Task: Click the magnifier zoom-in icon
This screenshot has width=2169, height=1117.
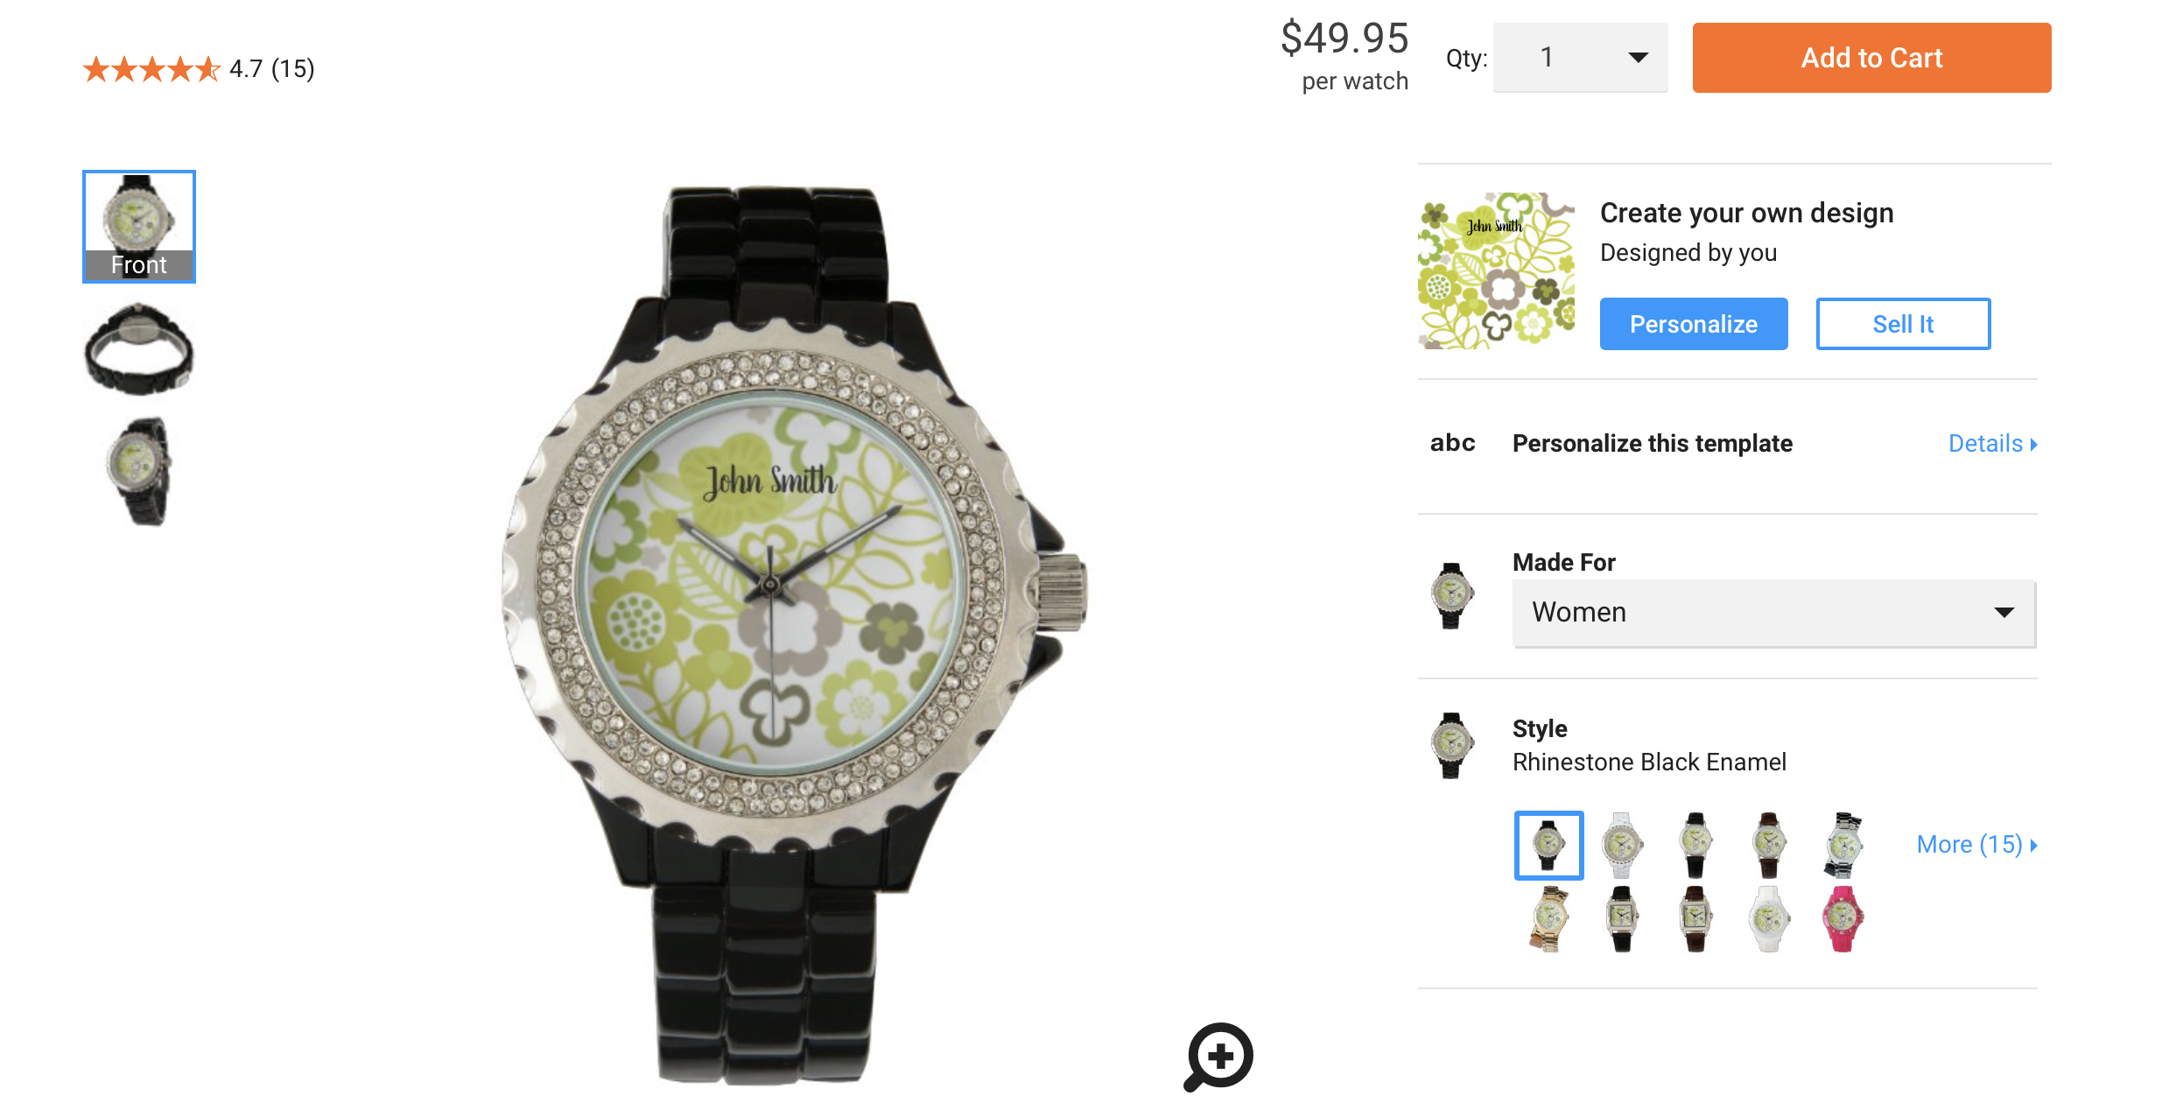Action: (1218, 1057)
